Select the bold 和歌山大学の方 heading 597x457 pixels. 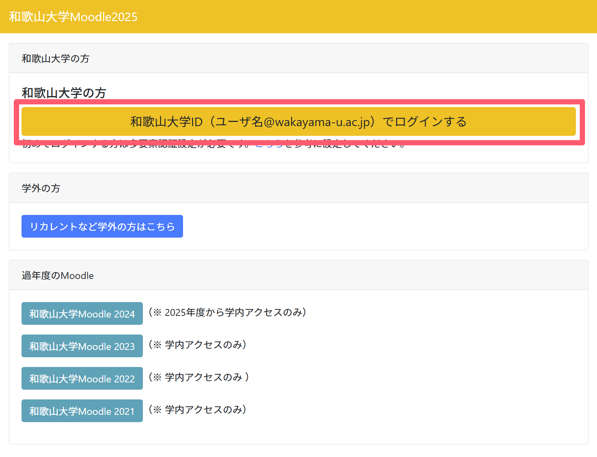(x=64, y=93)
